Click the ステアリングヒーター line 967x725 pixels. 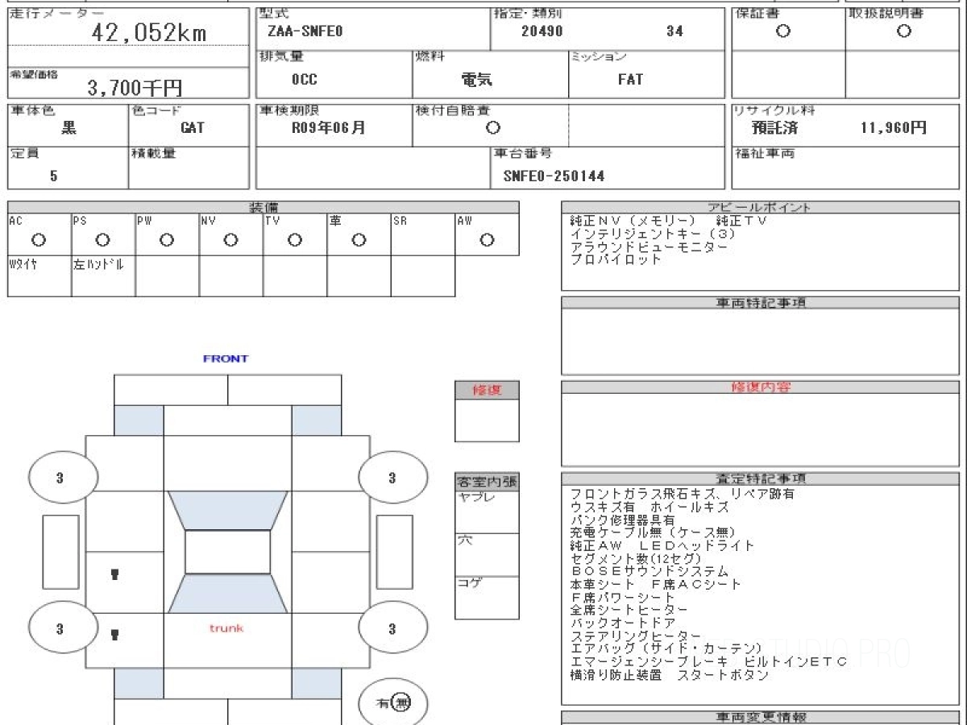pyautogui.click(x=636, y=636)
